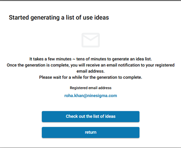Click the blue return button
This screenshot has width=181, height=148.
(x=91, y=132)
